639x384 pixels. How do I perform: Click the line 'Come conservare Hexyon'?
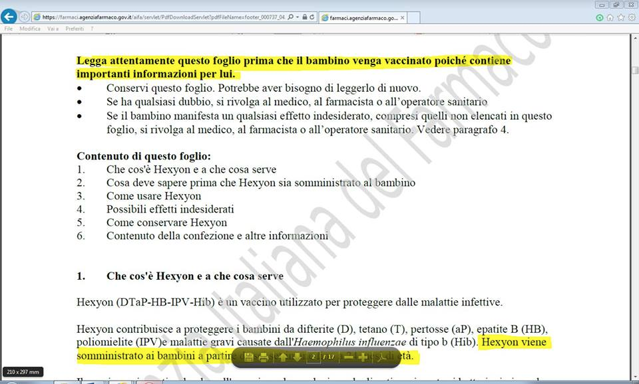166,223
